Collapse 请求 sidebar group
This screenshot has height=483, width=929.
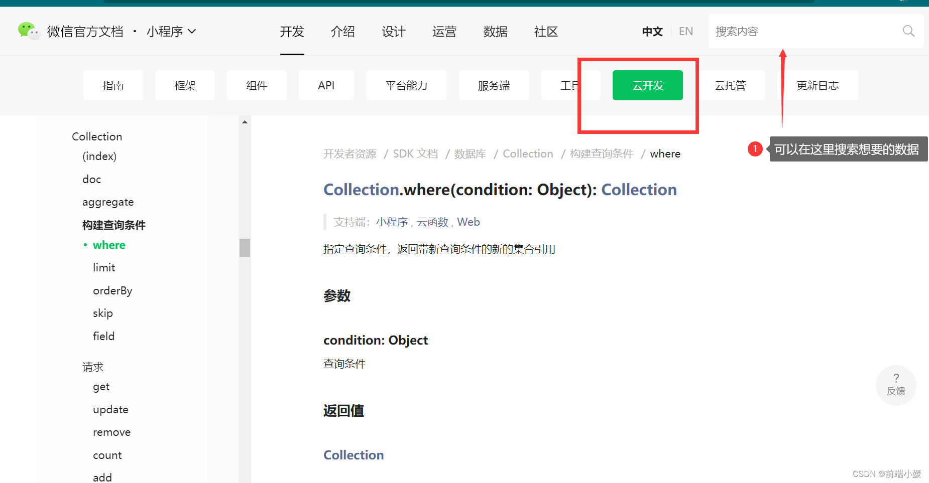93,367
